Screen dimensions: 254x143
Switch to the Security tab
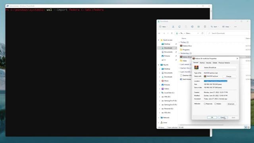[x=209, y=63]
